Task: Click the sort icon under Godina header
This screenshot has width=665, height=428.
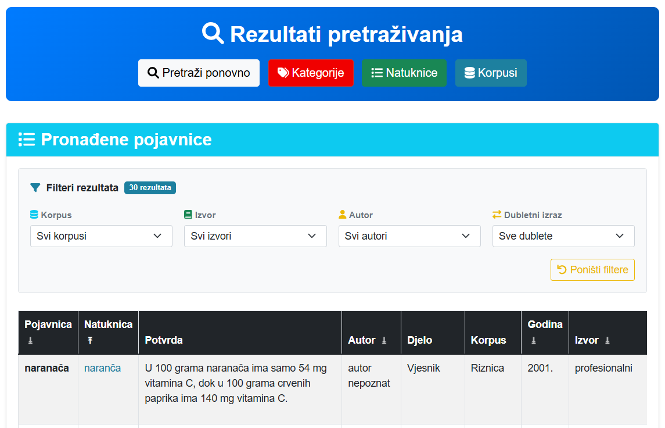Action: [533, 341]
